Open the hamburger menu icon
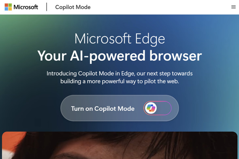 pyautogui.click(x=233, y=7)
